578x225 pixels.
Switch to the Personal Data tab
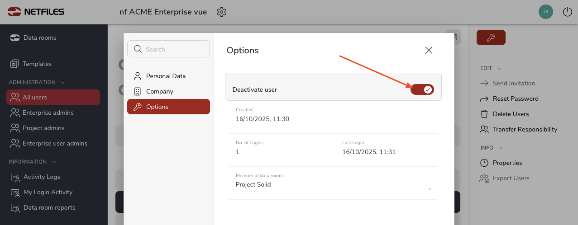(166, 76)
